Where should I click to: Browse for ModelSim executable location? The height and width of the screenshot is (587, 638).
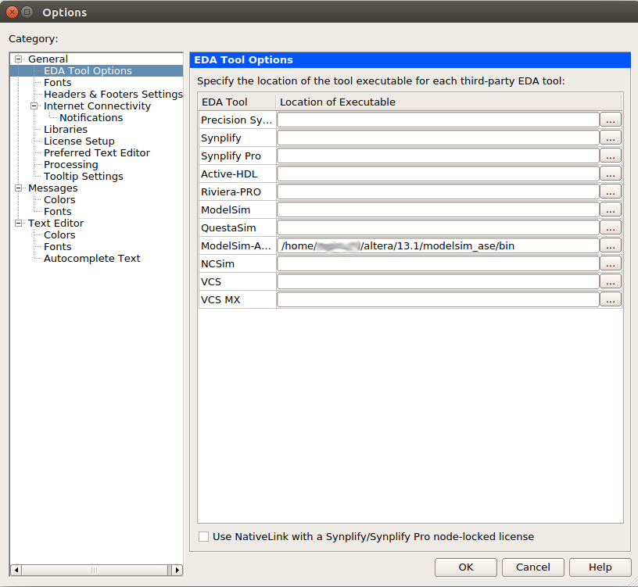pos(611,210)
